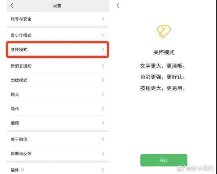Screen dimensions: 217x174
Task: Open the 插件 plugins entry
Action: [x=58, y=170]
